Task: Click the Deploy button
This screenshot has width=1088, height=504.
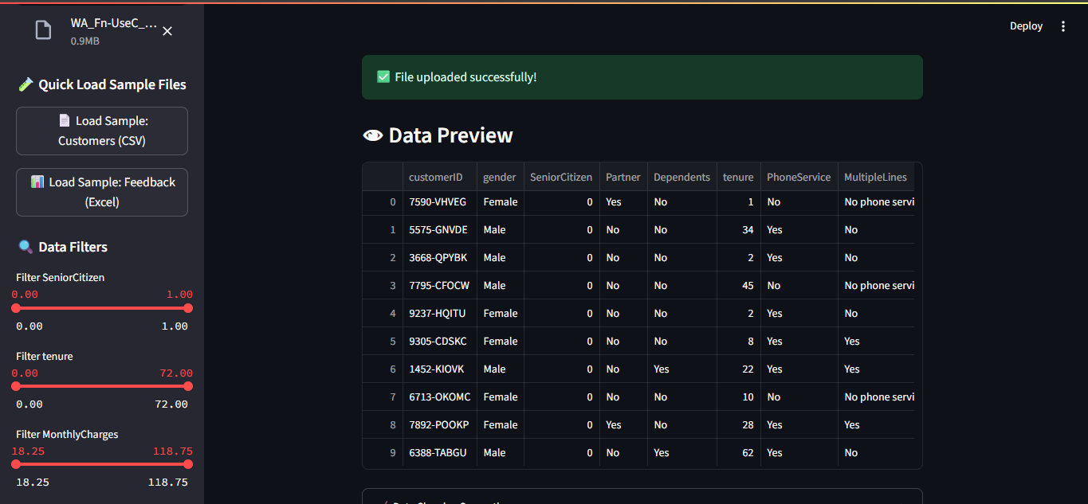Action: [x=1026, y=26]
